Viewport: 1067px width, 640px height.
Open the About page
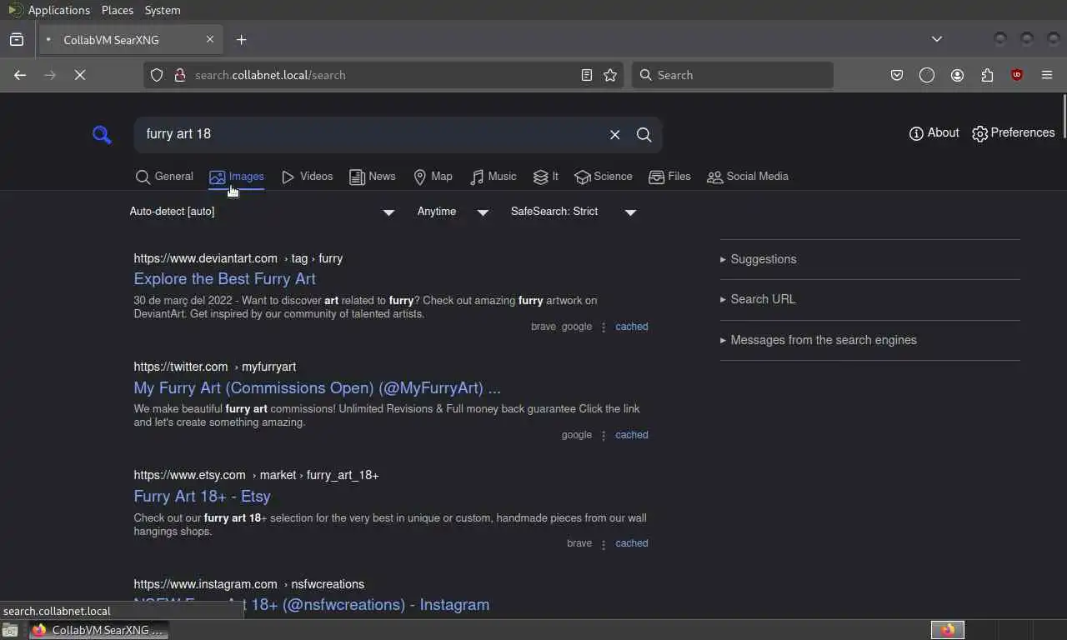click(934, 133)
